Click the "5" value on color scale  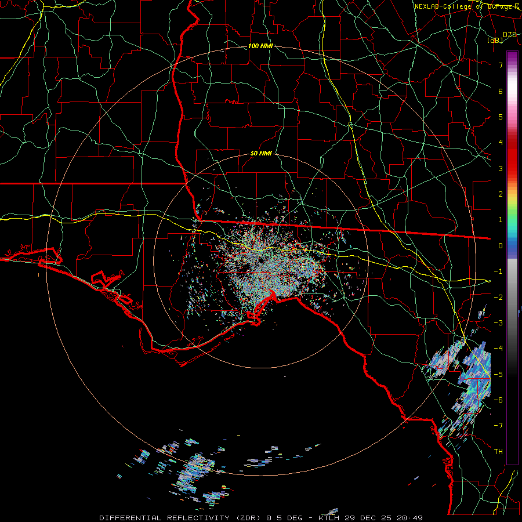pos(501,117)
